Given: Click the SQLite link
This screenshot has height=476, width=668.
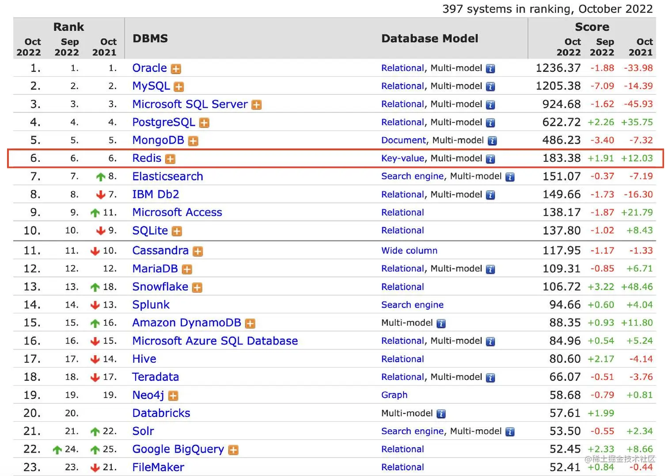Looking at the screenshot, I should coord(150,231).
